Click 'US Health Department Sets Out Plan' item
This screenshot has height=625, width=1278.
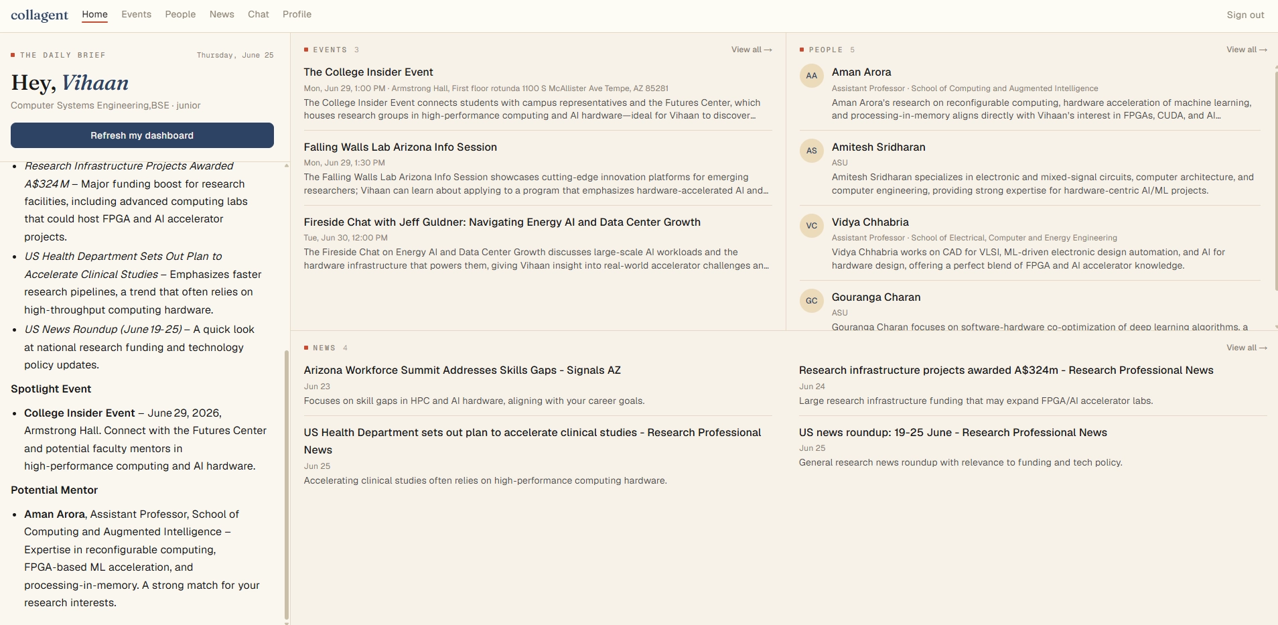click(123, 265)
